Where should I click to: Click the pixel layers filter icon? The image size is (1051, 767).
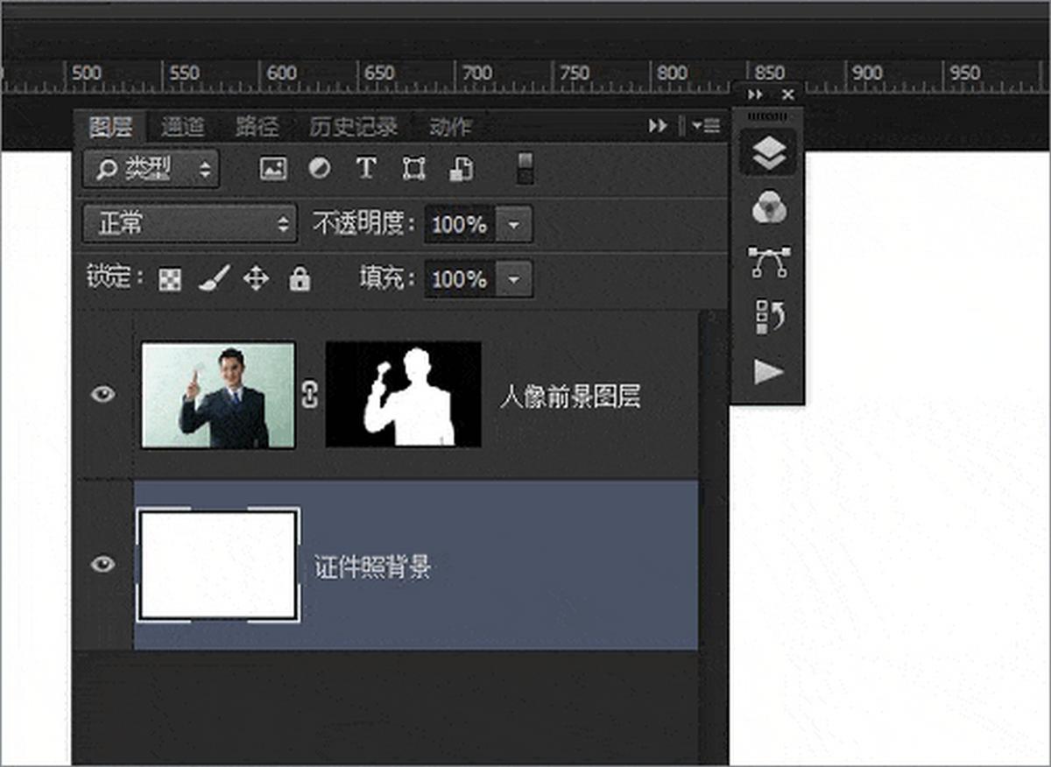click(x=273, y=169)
